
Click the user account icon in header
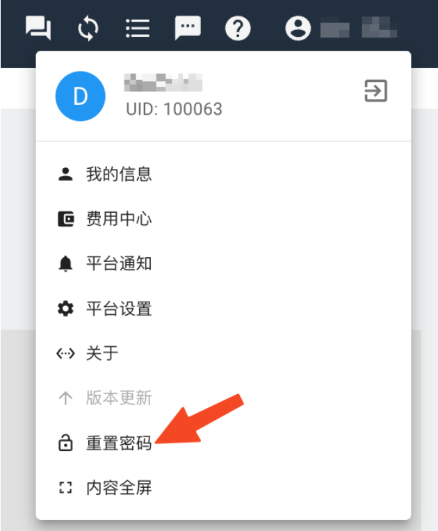(298, 28)
